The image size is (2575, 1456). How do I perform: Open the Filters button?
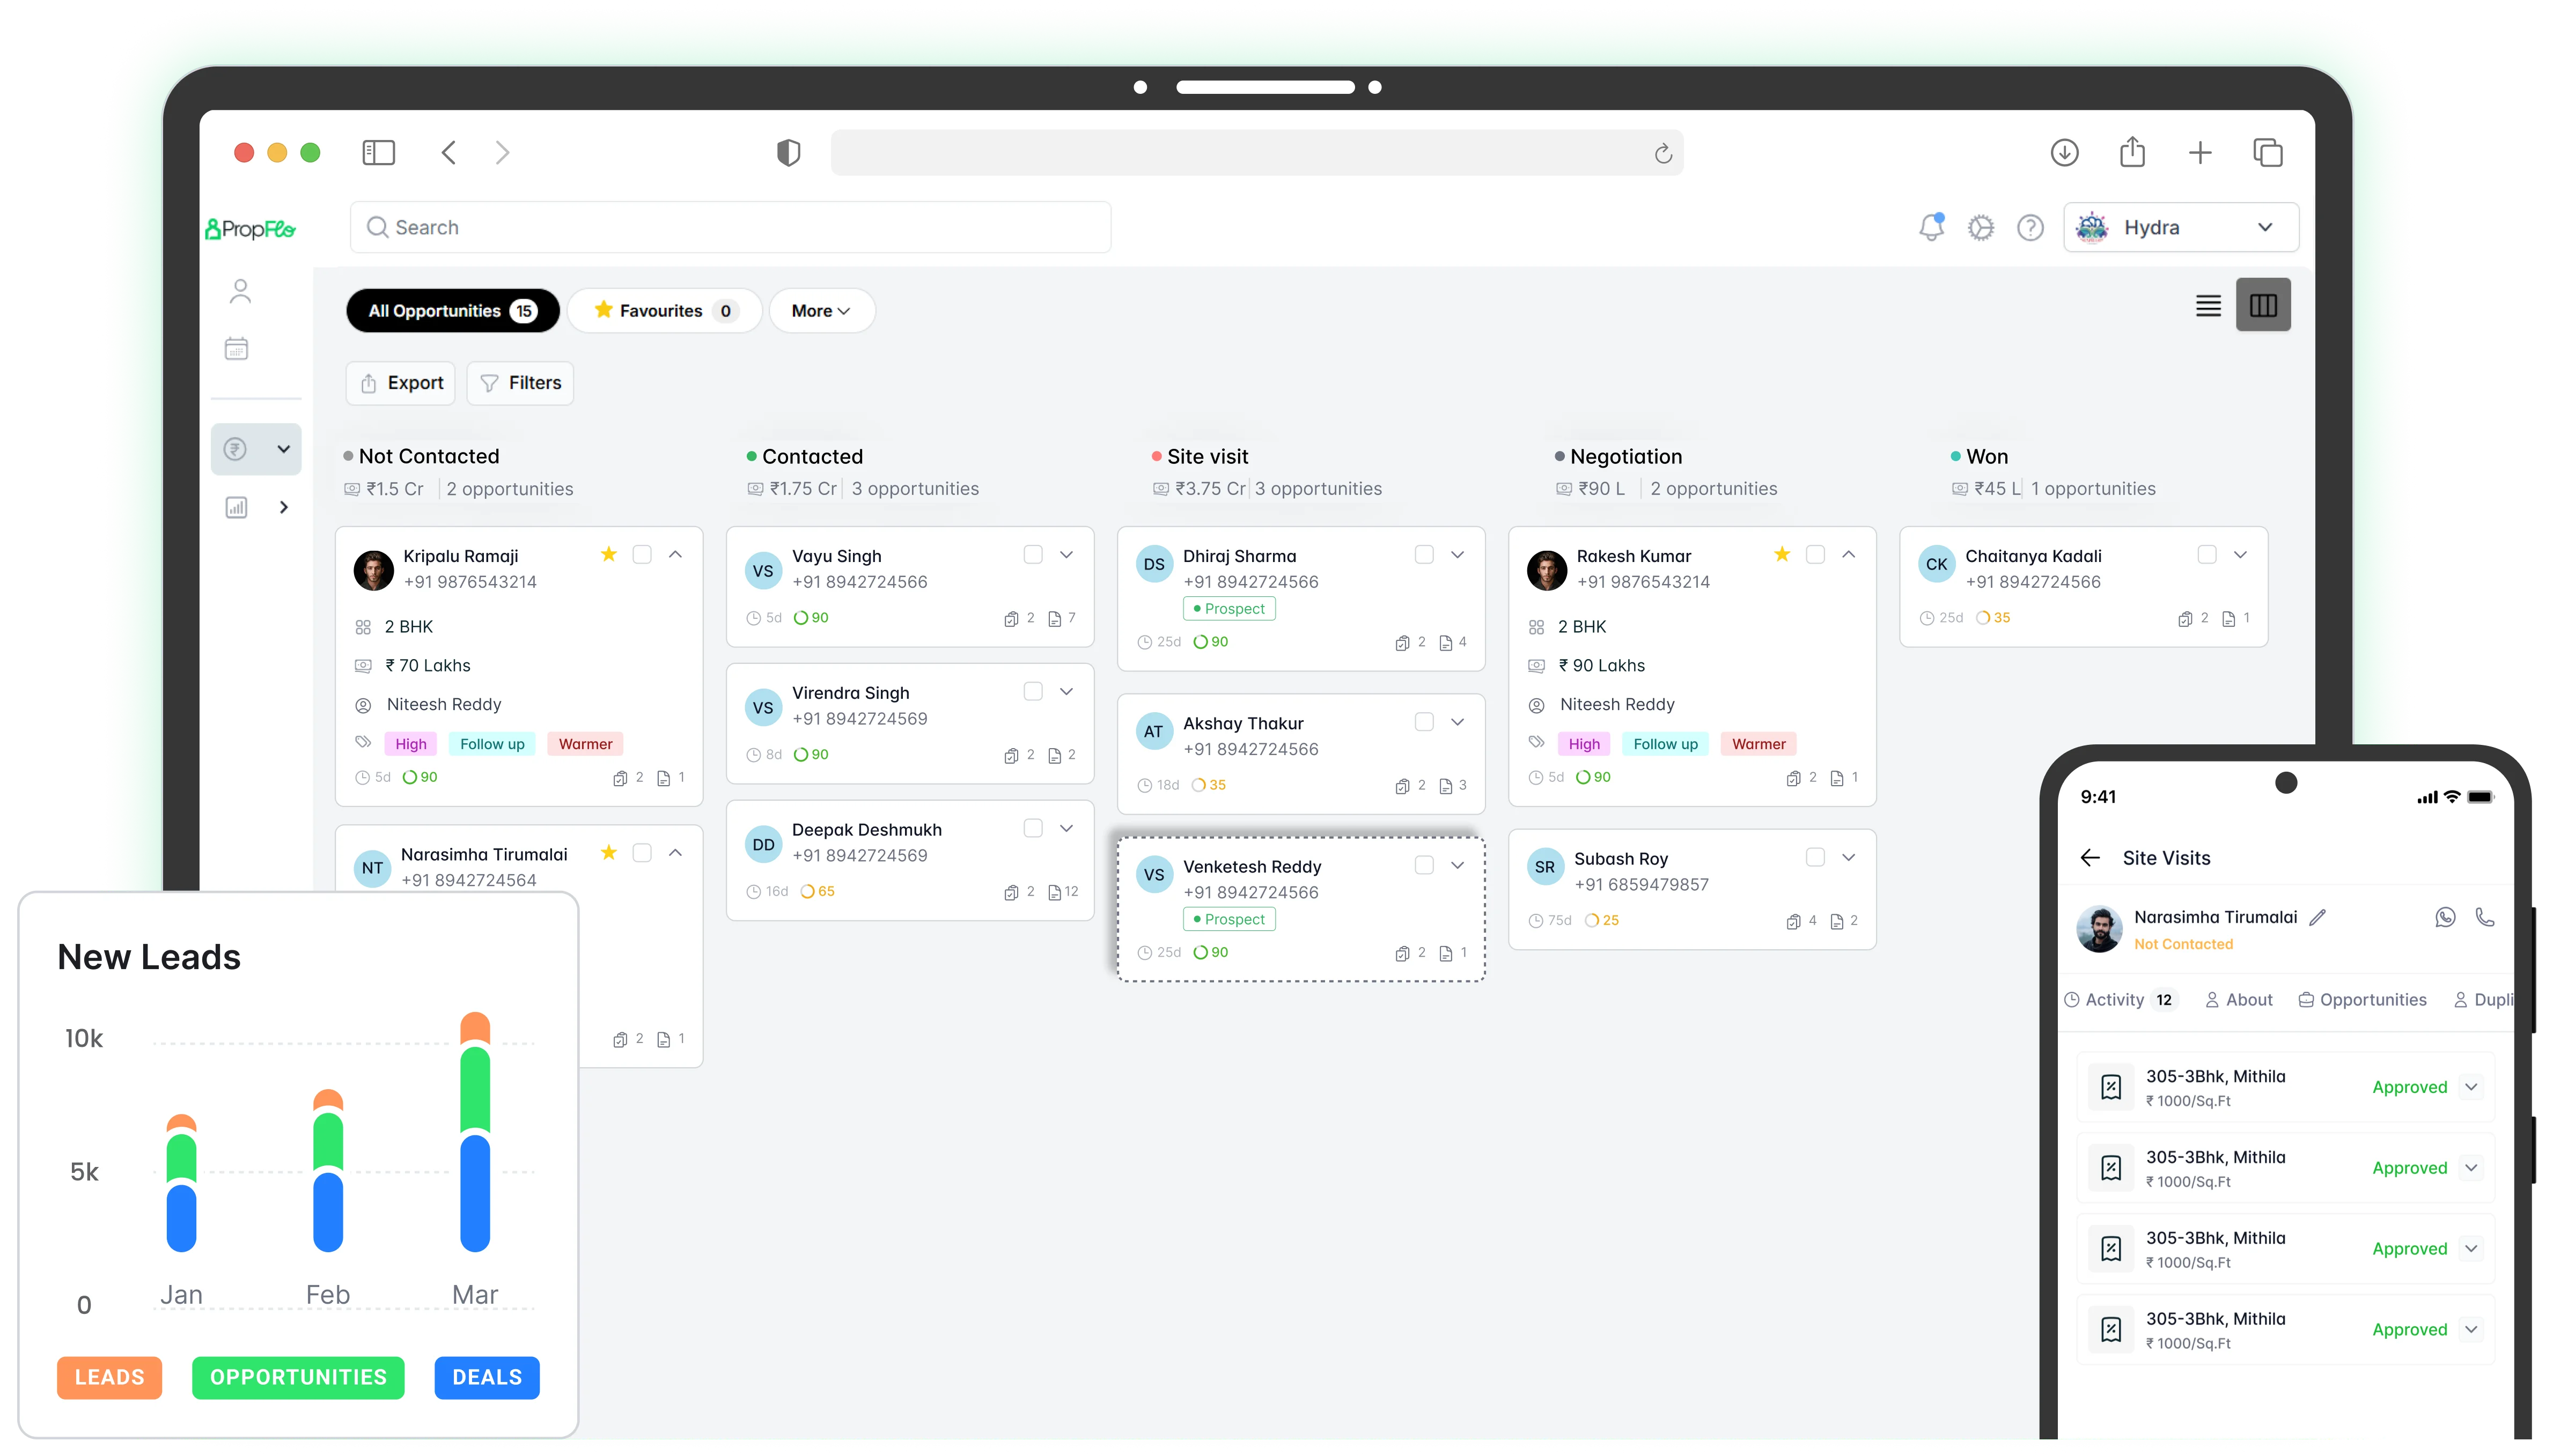(x=520, y=383)
